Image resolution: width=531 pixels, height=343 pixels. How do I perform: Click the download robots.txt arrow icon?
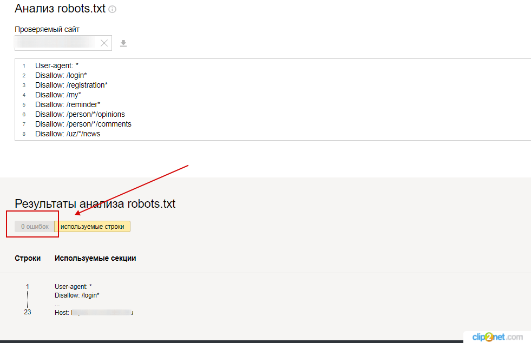pyautogui.click(x=123, y=43)
